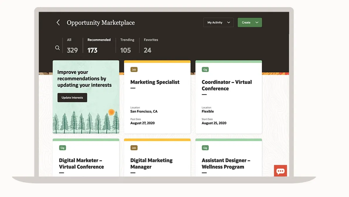Click the forest illustration on interests card
The width and height of the screenshot is (349, 197).
pyautogui.click(x=86, y=122)
